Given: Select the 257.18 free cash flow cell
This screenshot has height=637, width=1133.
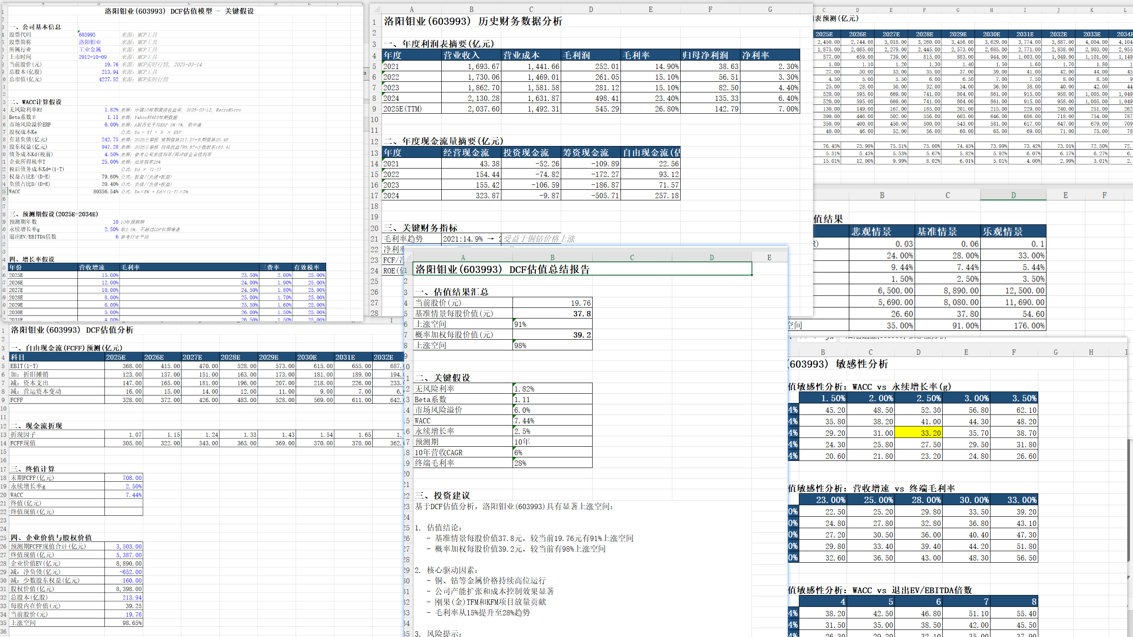Looking at the screenshot, I should pos(651,196).
